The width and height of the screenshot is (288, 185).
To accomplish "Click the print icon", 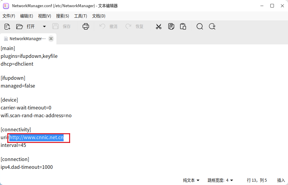I will click(86, 26).
